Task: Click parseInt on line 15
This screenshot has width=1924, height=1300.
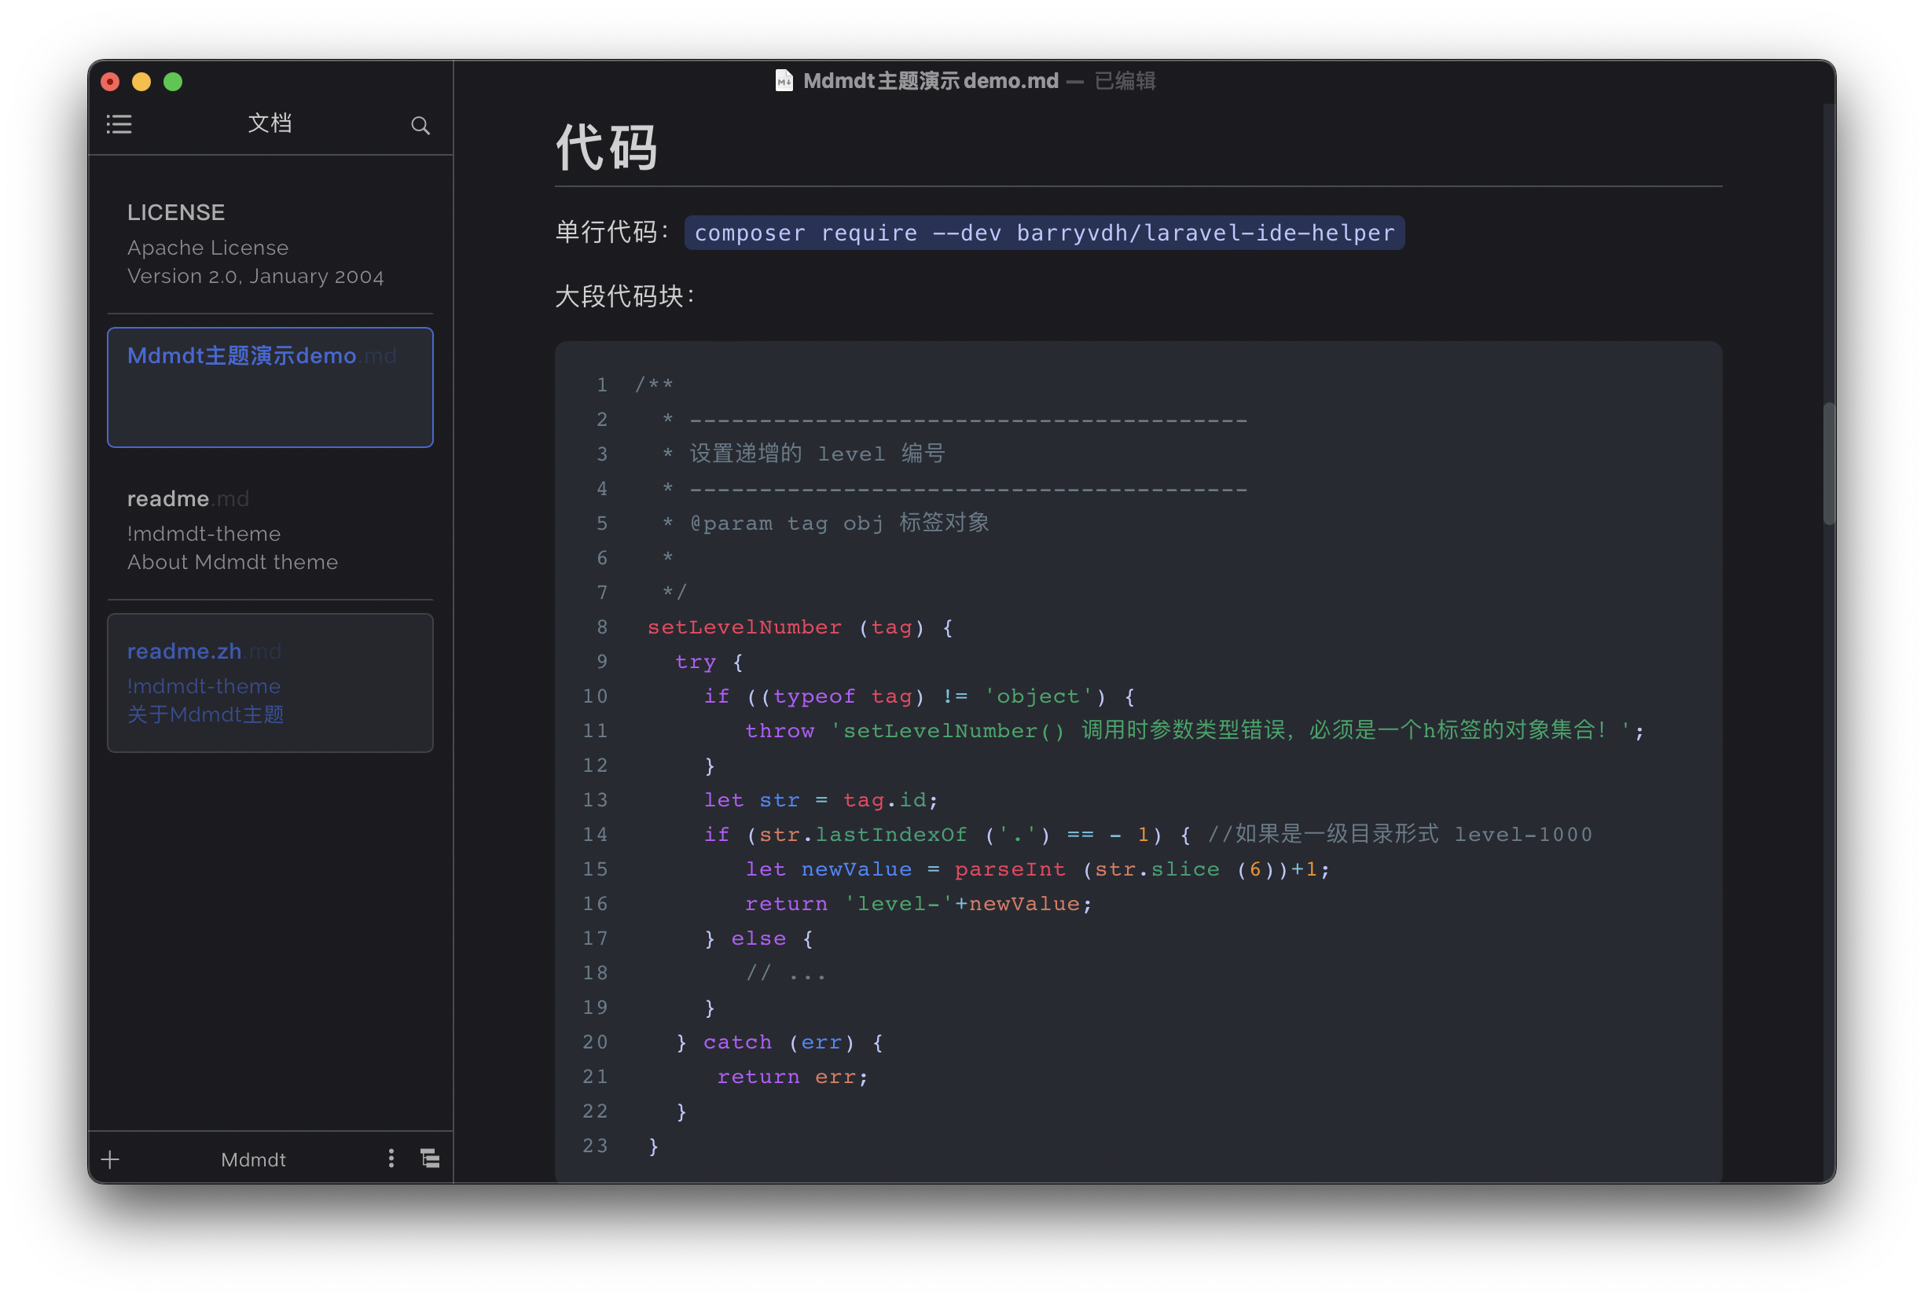Action: click(x=1010, y=869)
